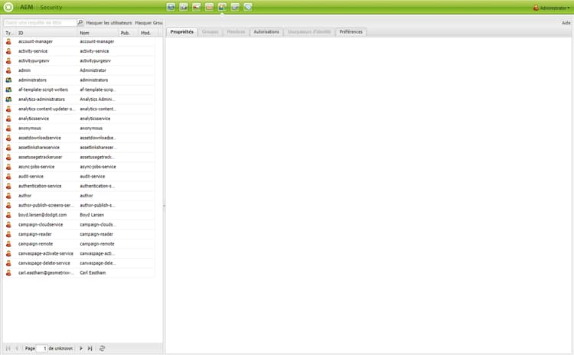Select the campaign-remote row

click(79, 244)
